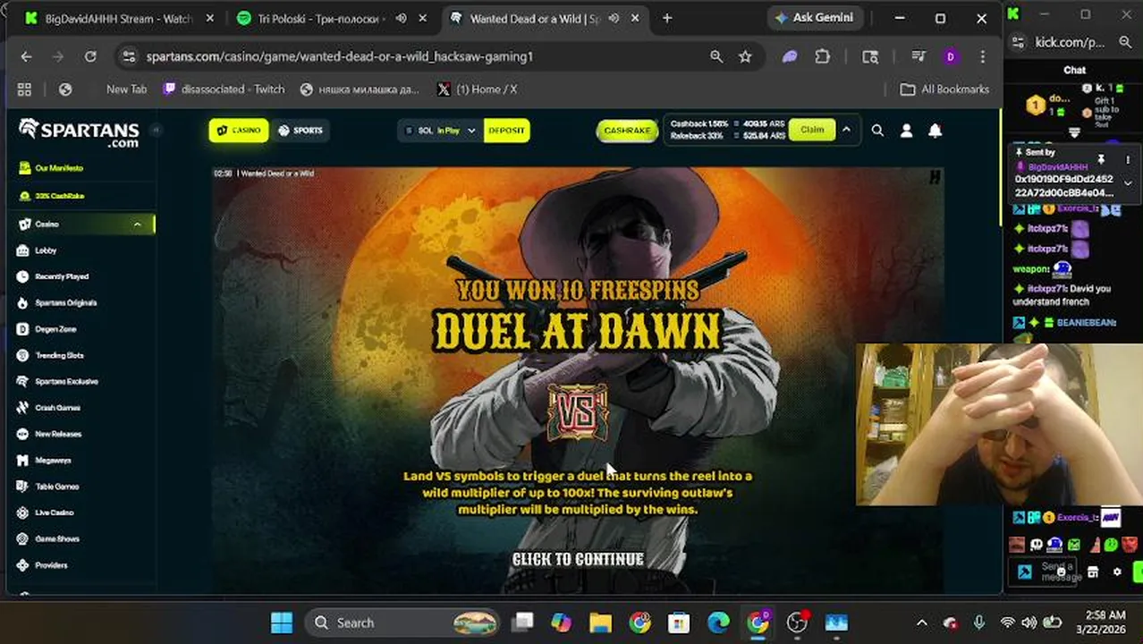
Task: Go back with browser back arrow
Action: click(26, 56)
